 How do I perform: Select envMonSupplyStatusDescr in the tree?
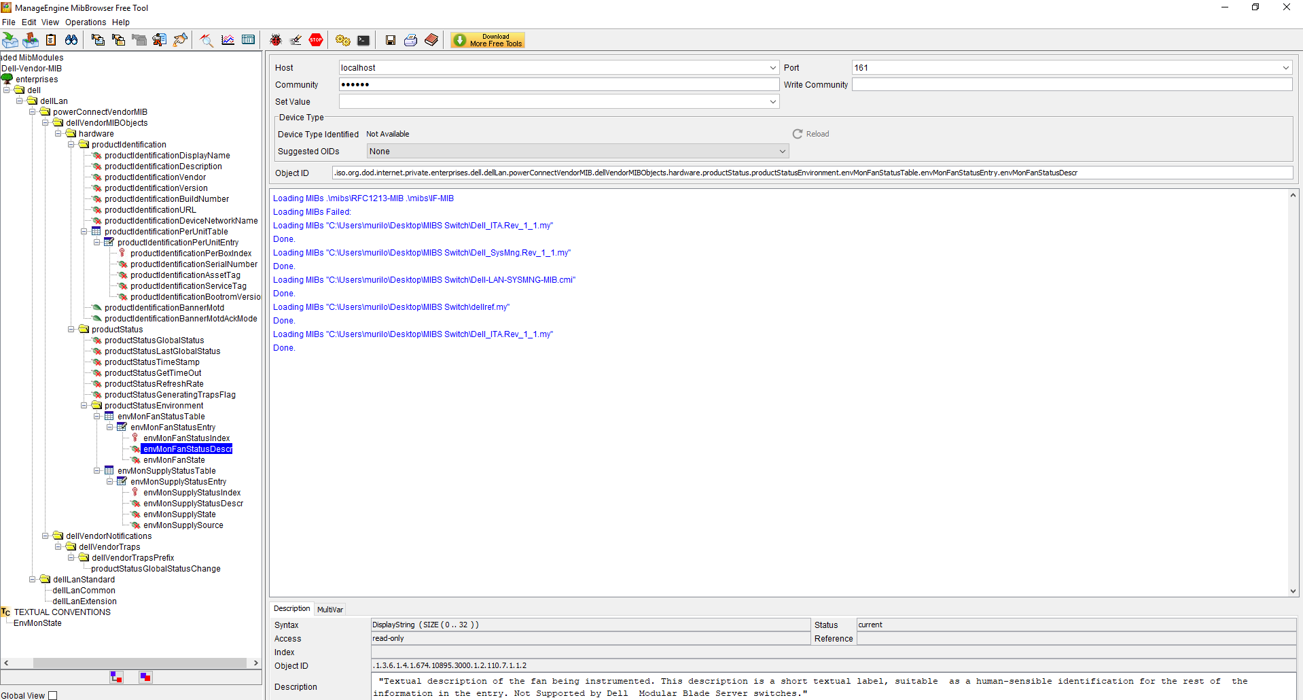click(193, 504)
